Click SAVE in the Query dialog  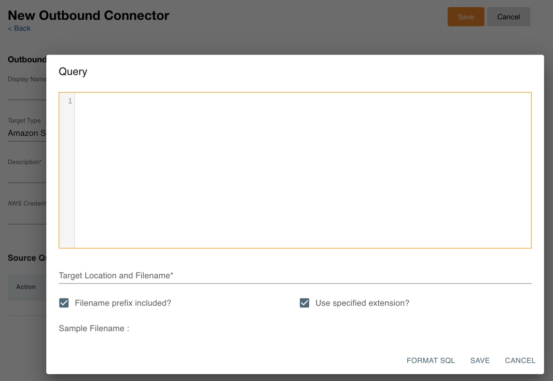tap(480, 360)
